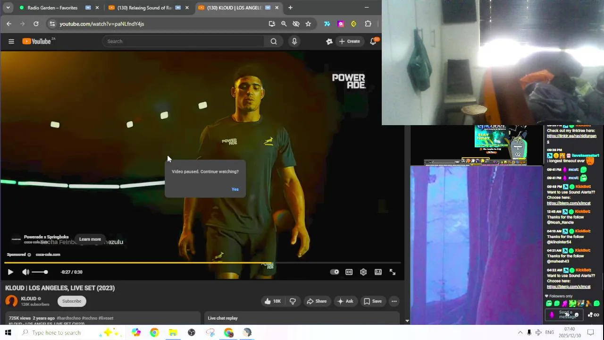Toggle the Autoplay switch

click(335, 272)
